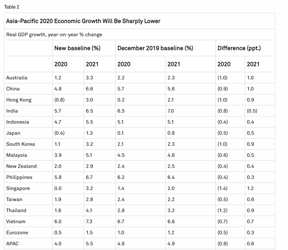Click the table title about Asia-Pacific 2020 growth

point(83,21)
